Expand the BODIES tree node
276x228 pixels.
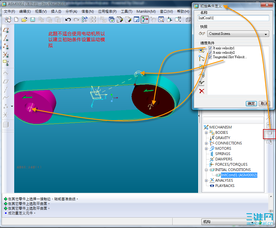click(206, 133)
